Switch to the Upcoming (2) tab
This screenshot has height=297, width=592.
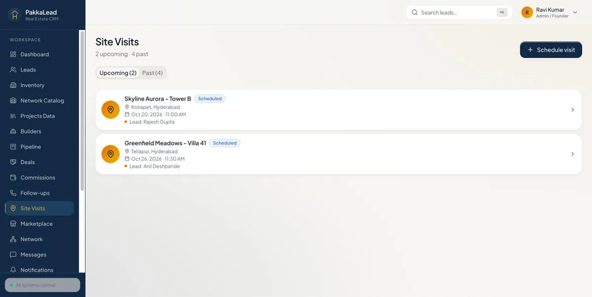tap(118, 73)
